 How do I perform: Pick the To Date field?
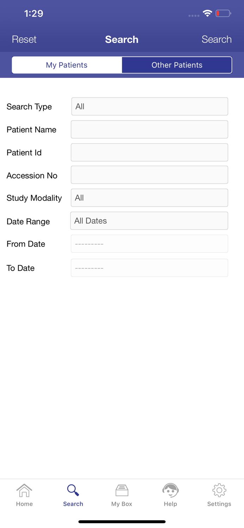coord(150,268)
